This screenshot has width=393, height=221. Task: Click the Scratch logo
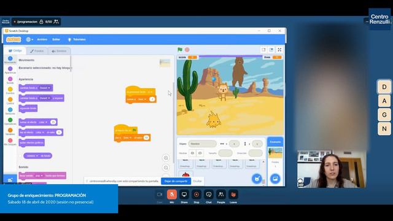click(14, 39)
